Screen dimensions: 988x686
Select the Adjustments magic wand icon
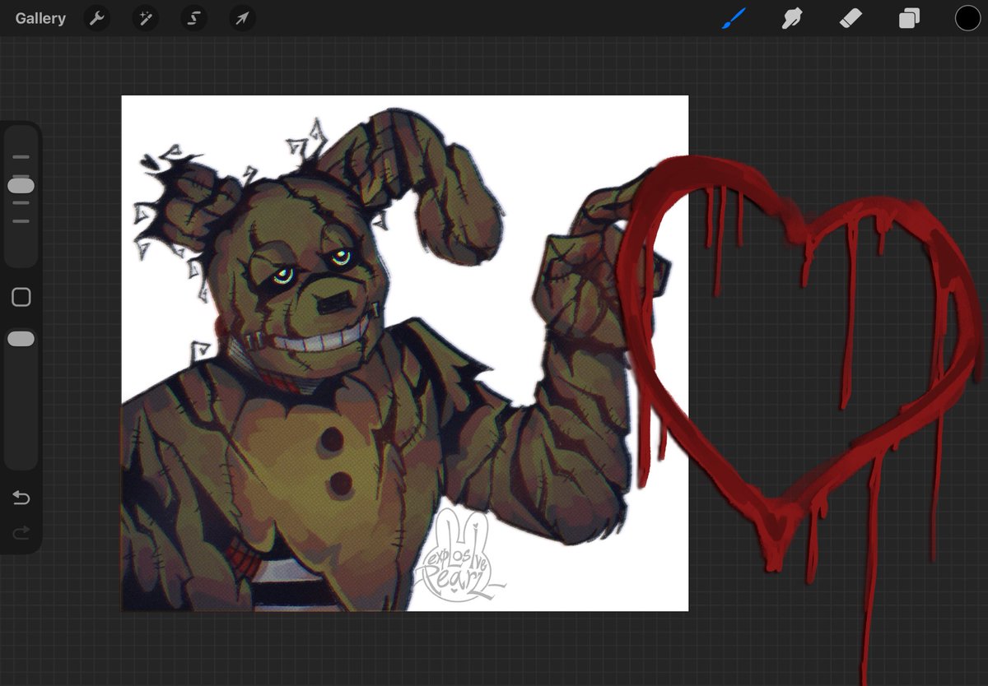[x=146, y=18]
